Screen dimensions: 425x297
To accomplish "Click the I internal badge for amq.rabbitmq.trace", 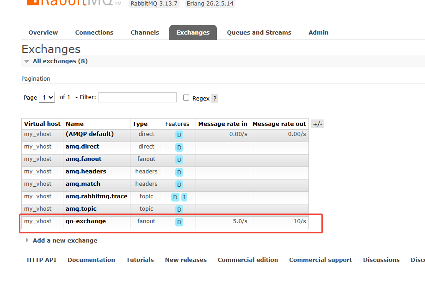I will coord(184,197).
